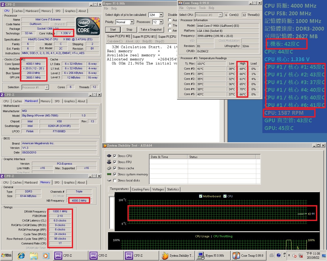Image resolution: width=327 pixels, height=261 pixels.
Task: Open the Caches tab in top CPU-Z window
Action: coord(18,11)
